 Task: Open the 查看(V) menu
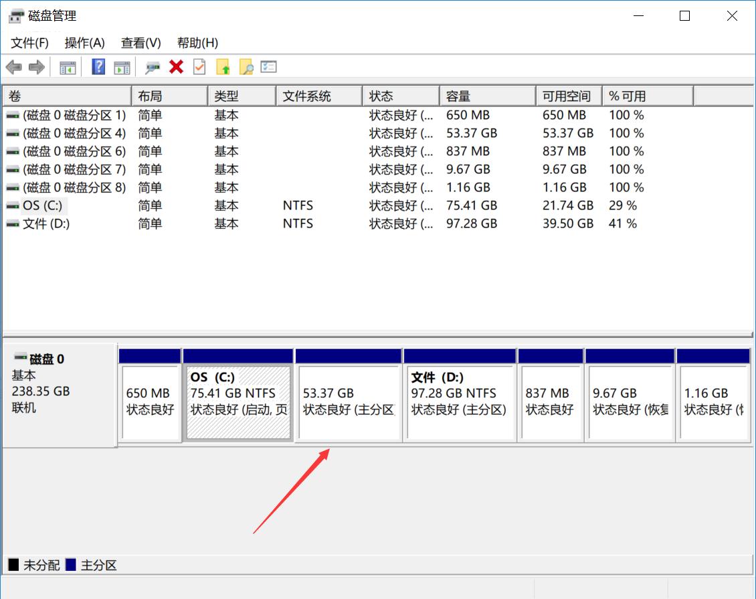[140, 42]
